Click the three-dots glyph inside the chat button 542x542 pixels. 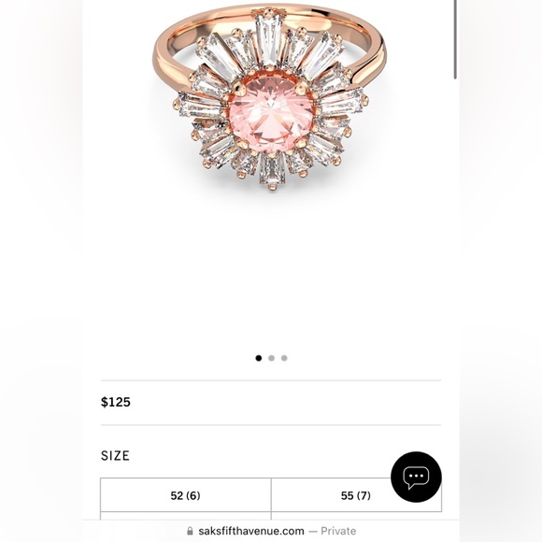[416, 476]
